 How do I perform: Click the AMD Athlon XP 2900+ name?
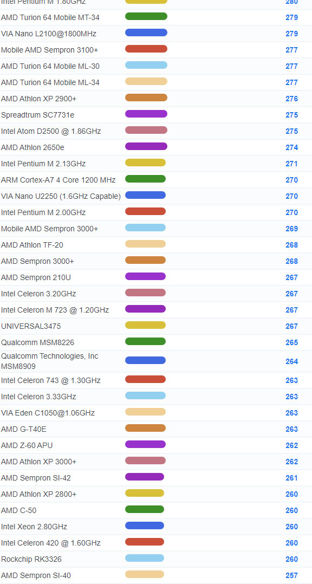[38, 99]
